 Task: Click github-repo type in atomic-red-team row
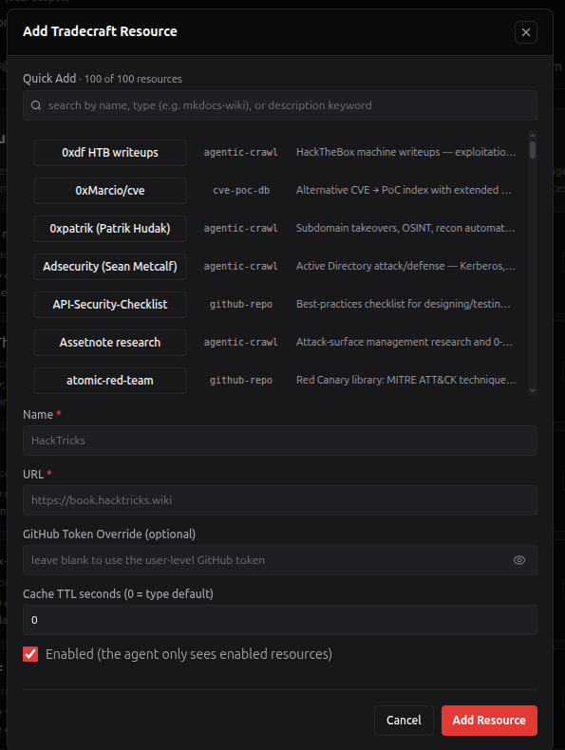[241, 381]
